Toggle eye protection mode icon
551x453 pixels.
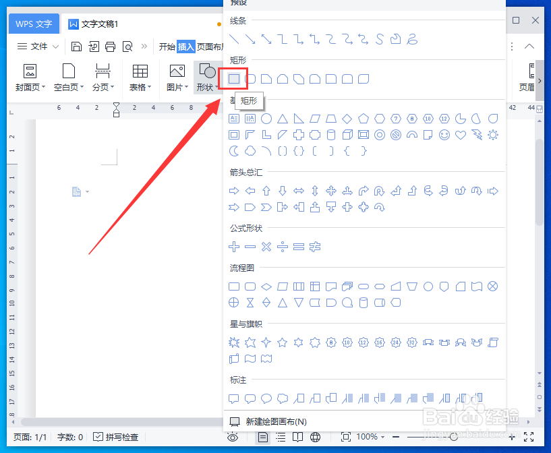click(233, 437)
